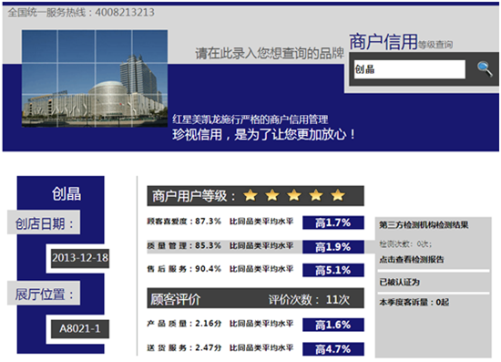Screen dimensions: 501x362
Task: Click the third rating star
Action: click(294, 195)
